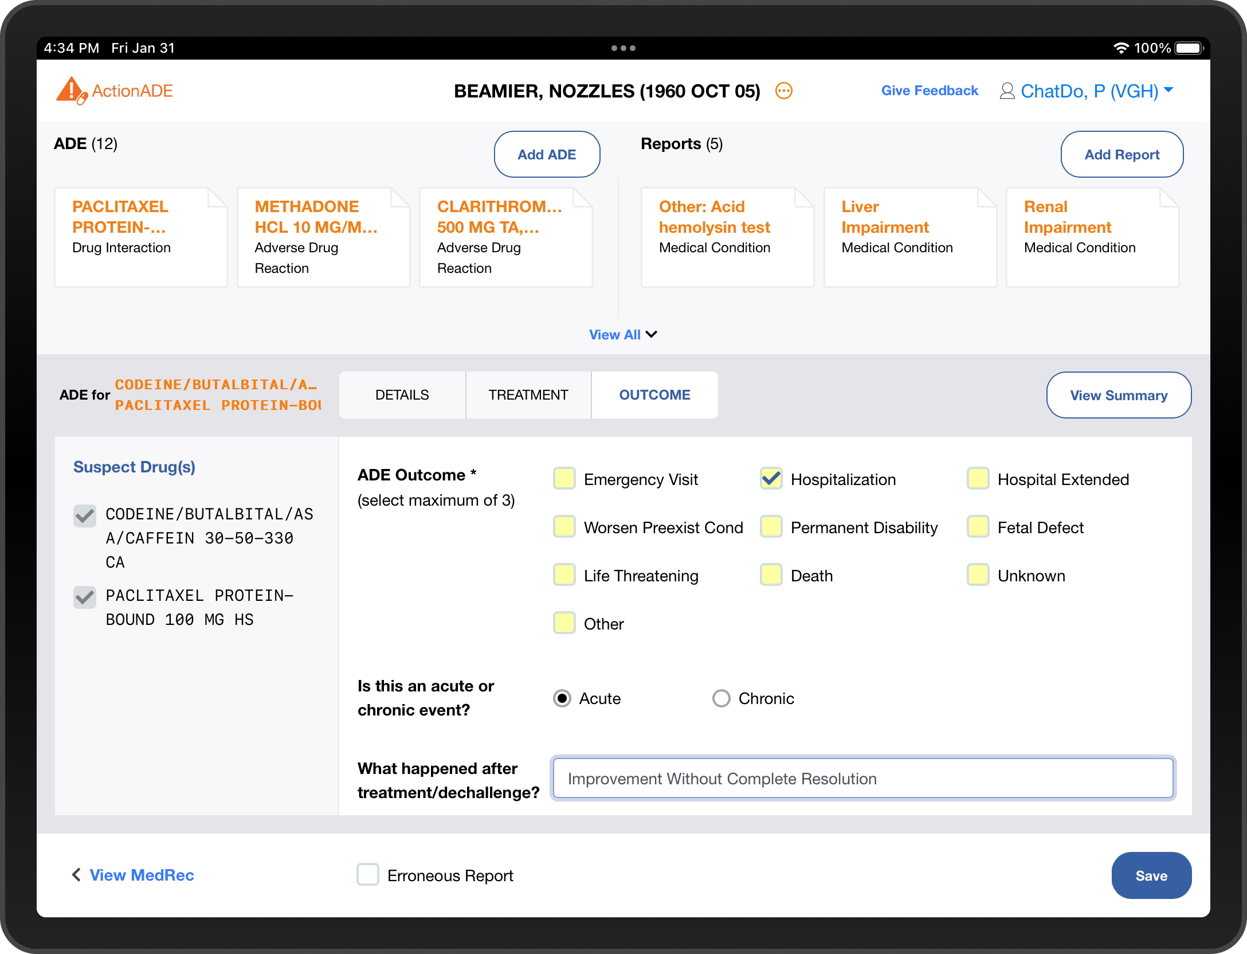The image size is (1247, 954).
Task: Open View Summary
Action: [1119, 395]
